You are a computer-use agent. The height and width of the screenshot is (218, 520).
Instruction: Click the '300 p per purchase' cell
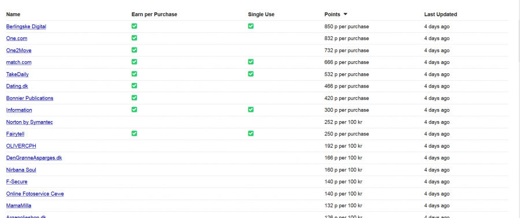point(347,110)
